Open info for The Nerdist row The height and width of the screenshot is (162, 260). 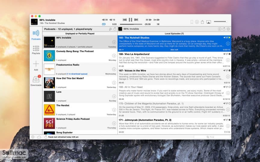coord(114,110)
